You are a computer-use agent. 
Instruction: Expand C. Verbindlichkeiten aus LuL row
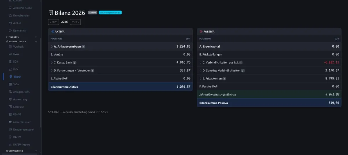click(x=200, y=62)
